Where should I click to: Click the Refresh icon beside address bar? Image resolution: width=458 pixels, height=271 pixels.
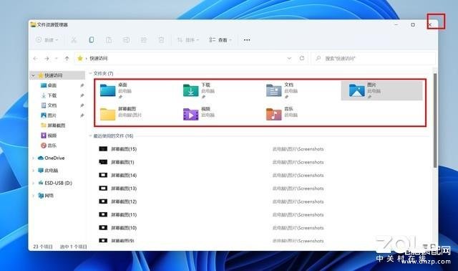[302, 58]
